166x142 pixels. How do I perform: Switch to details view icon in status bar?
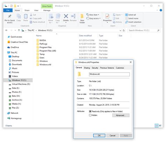(x=157, y=126)
